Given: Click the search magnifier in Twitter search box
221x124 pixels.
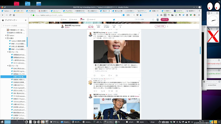Looking at the screenshot, I should click(153, 20).
